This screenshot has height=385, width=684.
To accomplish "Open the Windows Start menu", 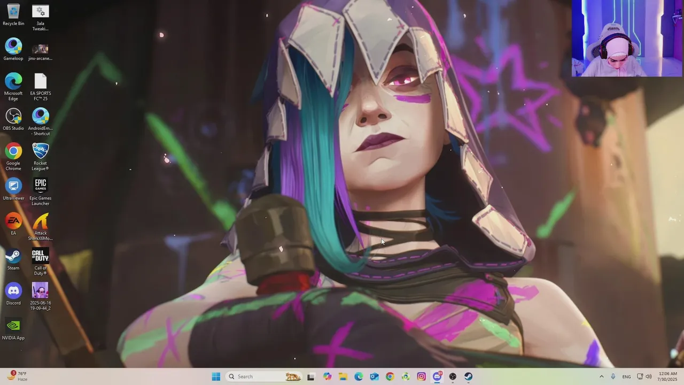I will [216, 376].
